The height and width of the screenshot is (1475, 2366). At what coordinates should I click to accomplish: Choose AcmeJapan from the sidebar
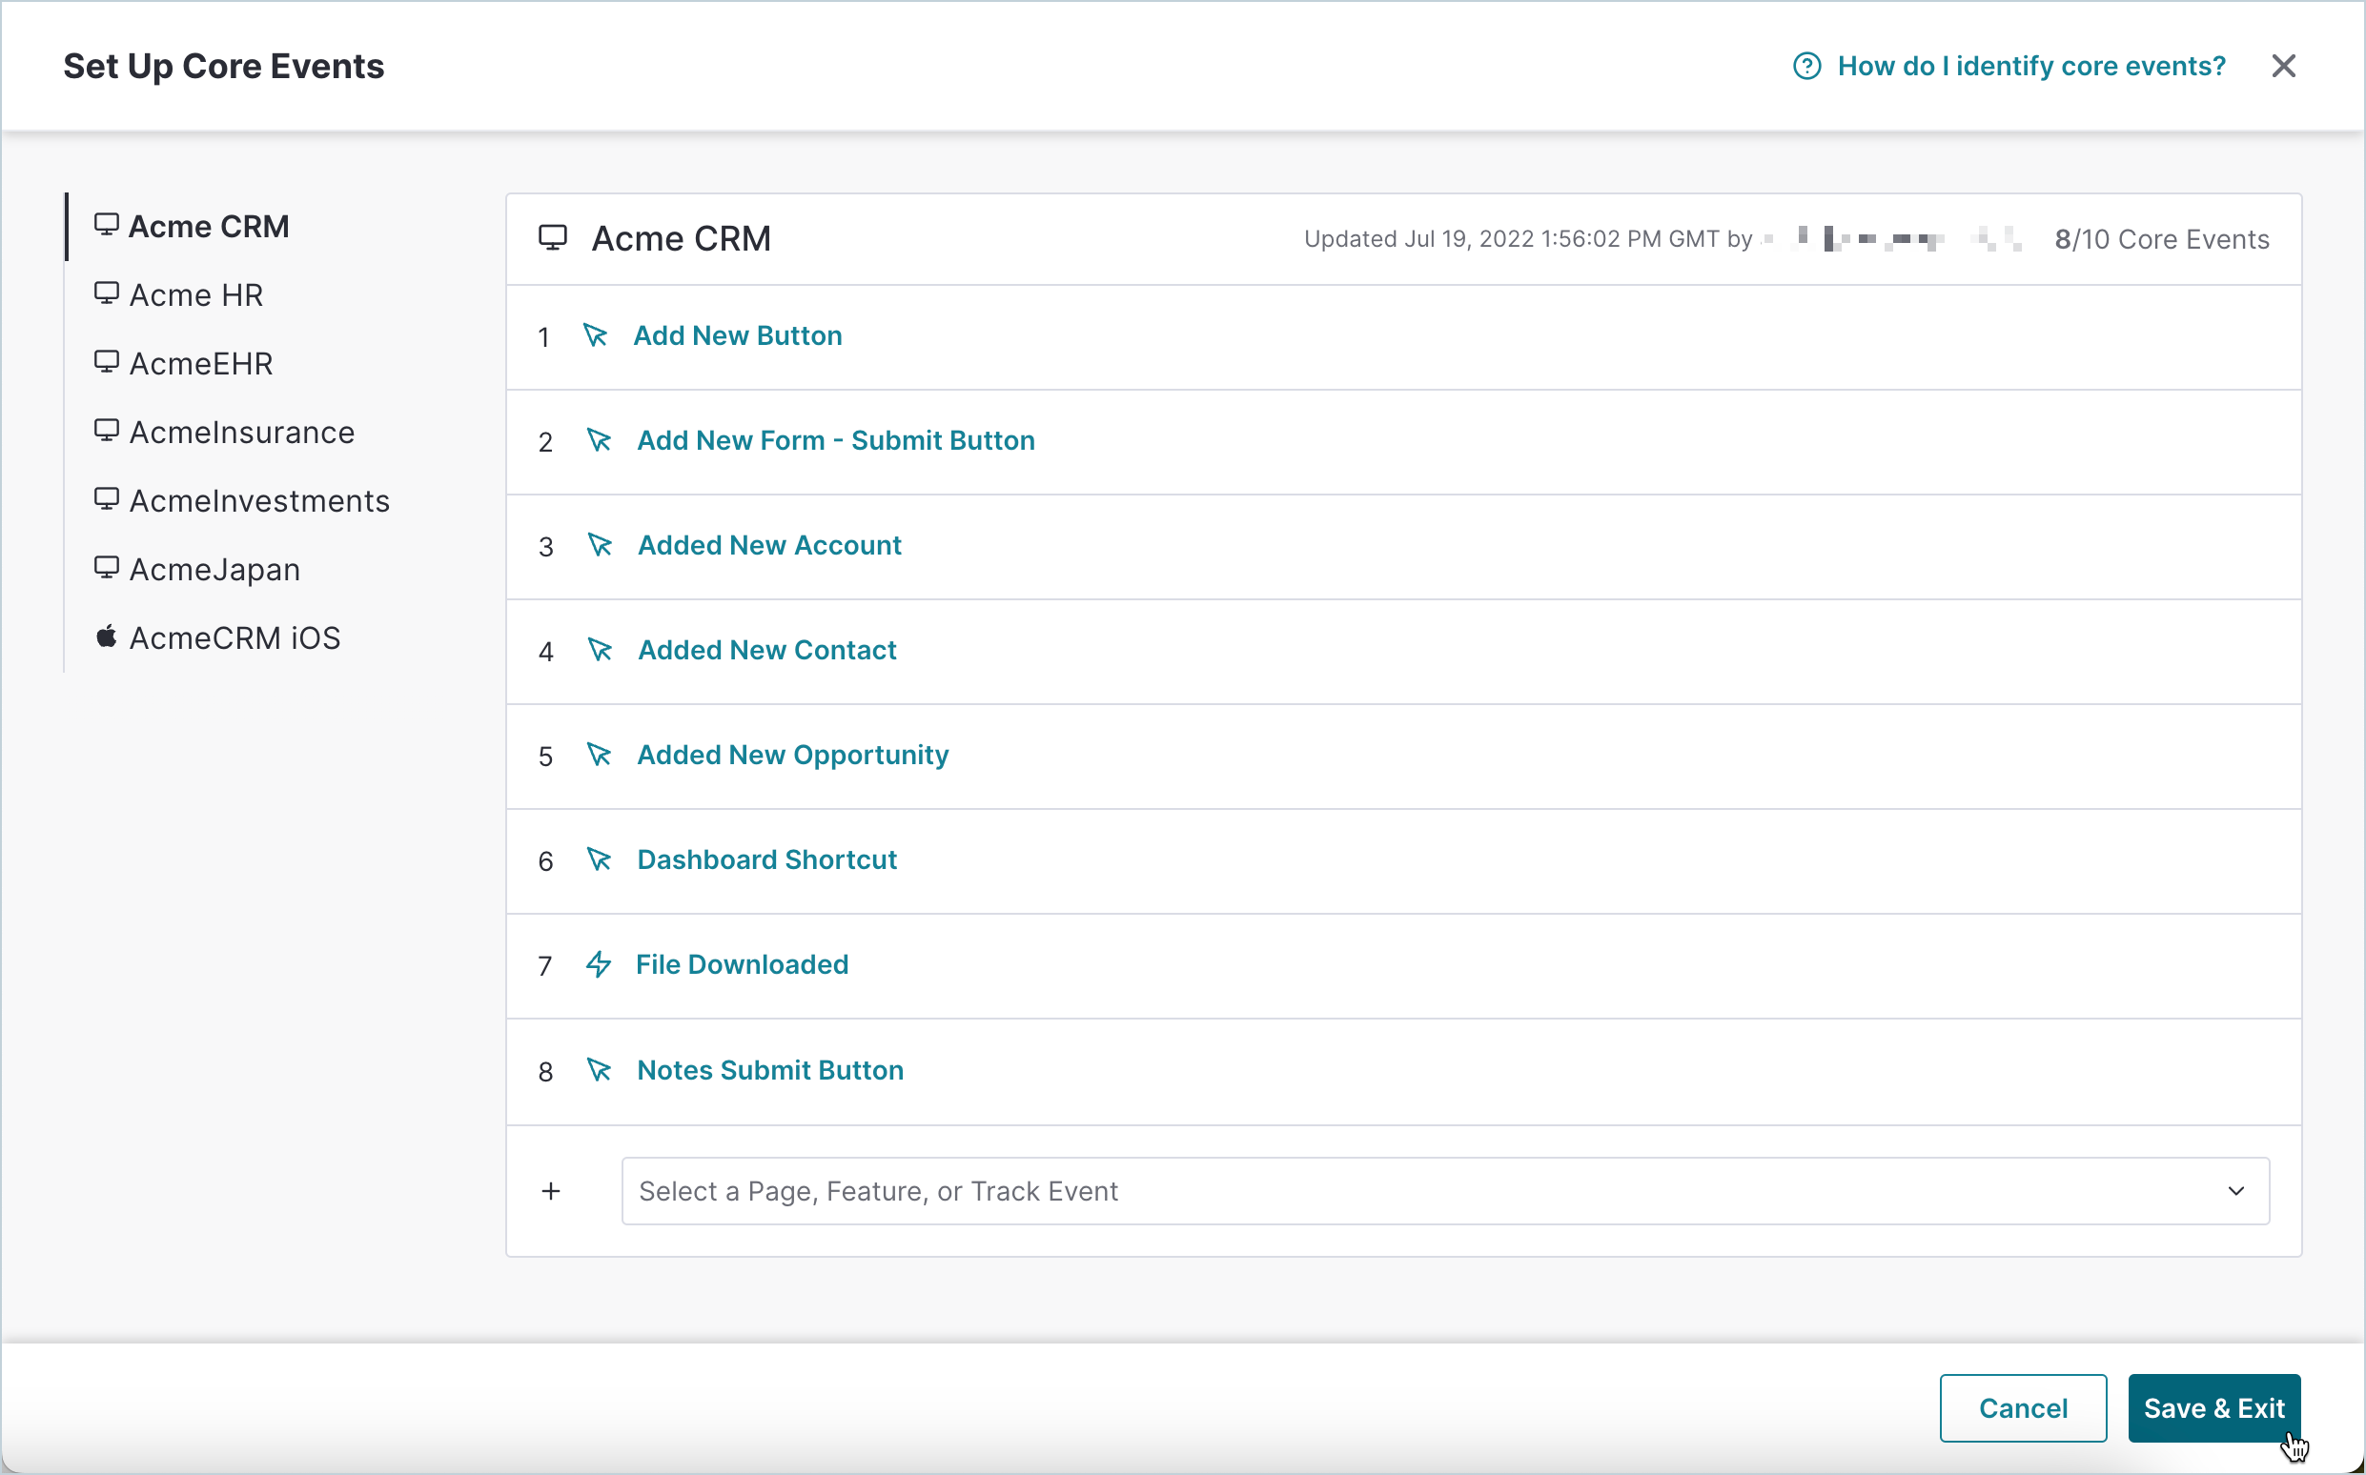tap(214, 569)
